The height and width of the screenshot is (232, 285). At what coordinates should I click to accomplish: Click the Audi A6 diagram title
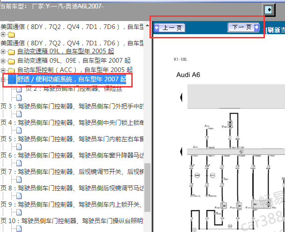[188, 75]
